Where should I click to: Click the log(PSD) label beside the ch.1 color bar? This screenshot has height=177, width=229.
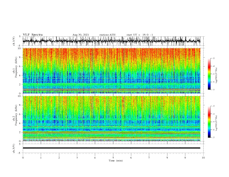217,75
